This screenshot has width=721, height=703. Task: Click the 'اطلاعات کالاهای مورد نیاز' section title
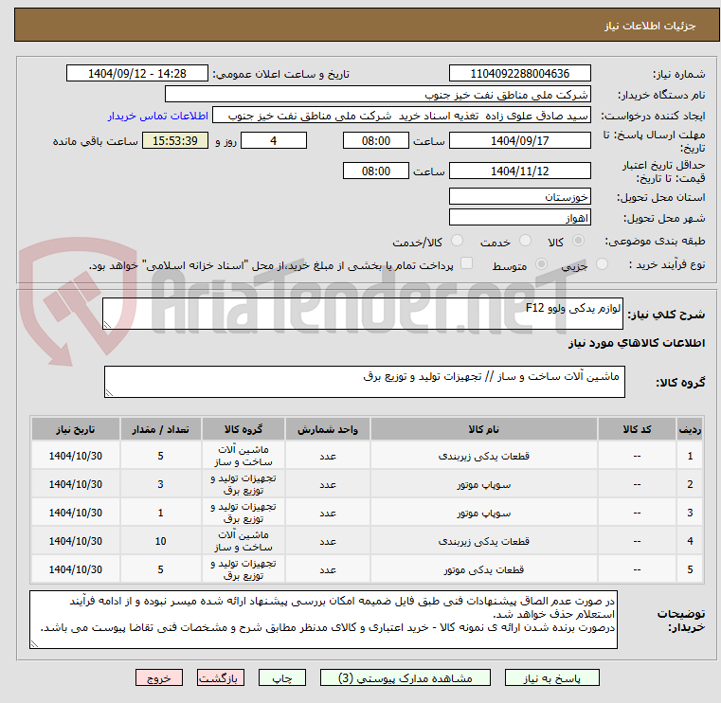point(637,344)
